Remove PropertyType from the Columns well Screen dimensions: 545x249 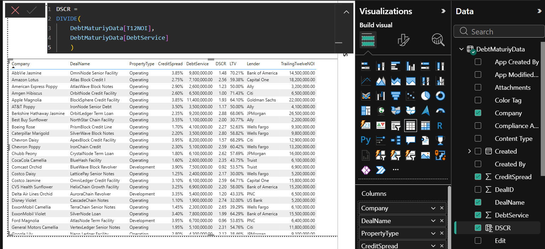(442, 233)
